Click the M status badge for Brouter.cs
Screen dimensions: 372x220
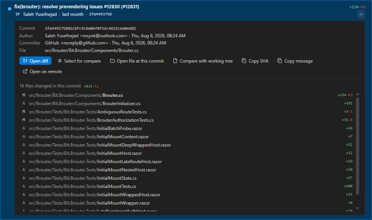[x=24, y=95]
